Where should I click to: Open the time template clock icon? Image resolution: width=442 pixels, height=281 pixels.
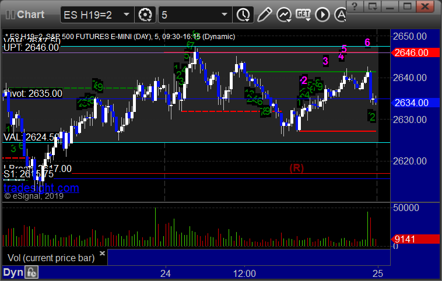(x=243, y=15)
